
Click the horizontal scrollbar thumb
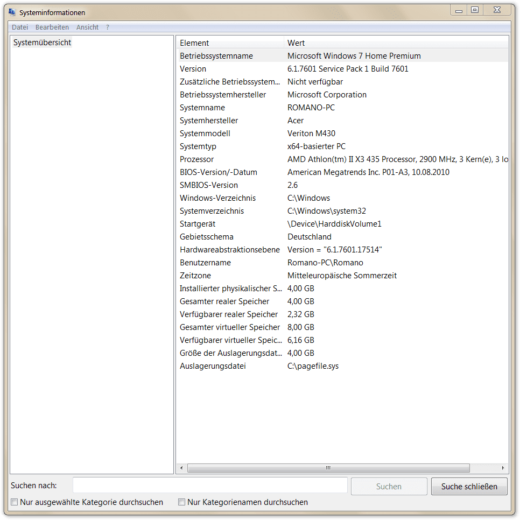(x=328, y=468)
